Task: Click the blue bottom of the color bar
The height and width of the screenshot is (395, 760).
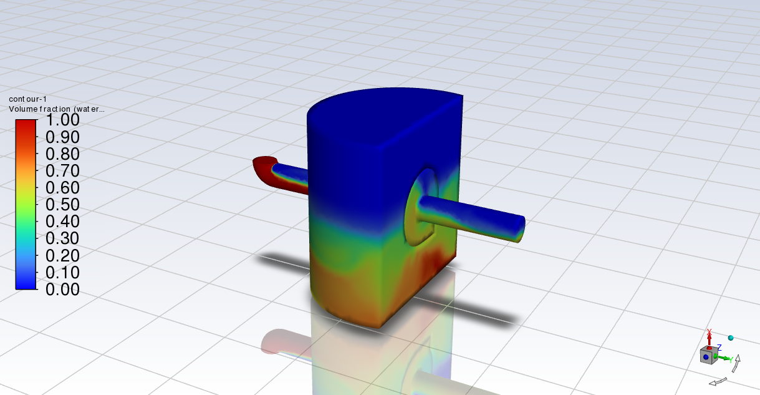Action: [26, 284]
